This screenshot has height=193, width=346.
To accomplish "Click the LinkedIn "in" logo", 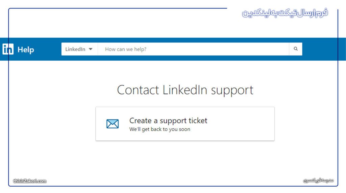I will pyautogui.click(x=8, y=49).
